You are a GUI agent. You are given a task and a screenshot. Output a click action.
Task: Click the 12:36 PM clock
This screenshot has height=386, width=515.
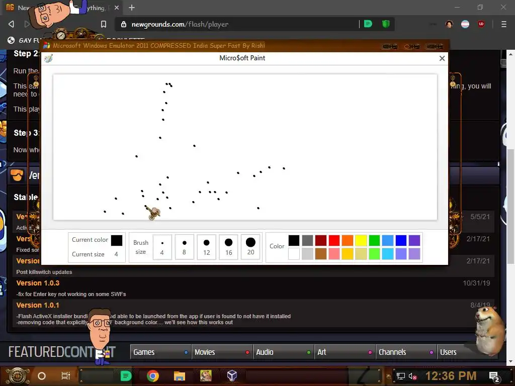click(x=451, y=376)
